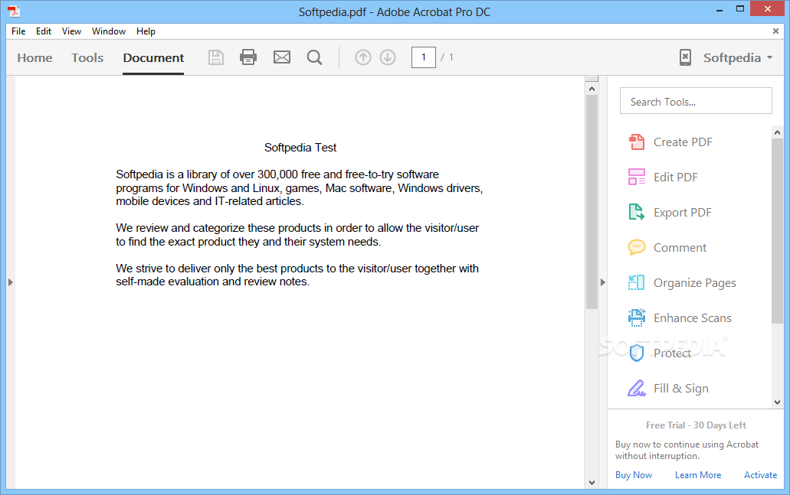Click the Buy Now link
The height and width of the screenshot is (495, 790).
634,475
